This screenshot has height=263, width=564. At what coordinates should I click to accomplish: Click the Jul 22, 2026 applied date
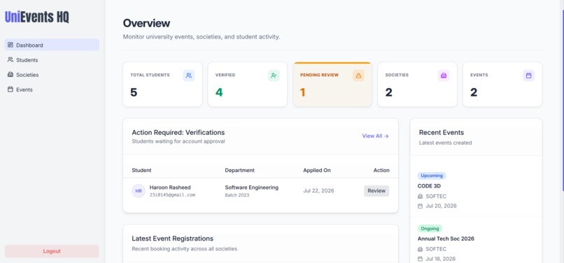(x=318, y=191)
